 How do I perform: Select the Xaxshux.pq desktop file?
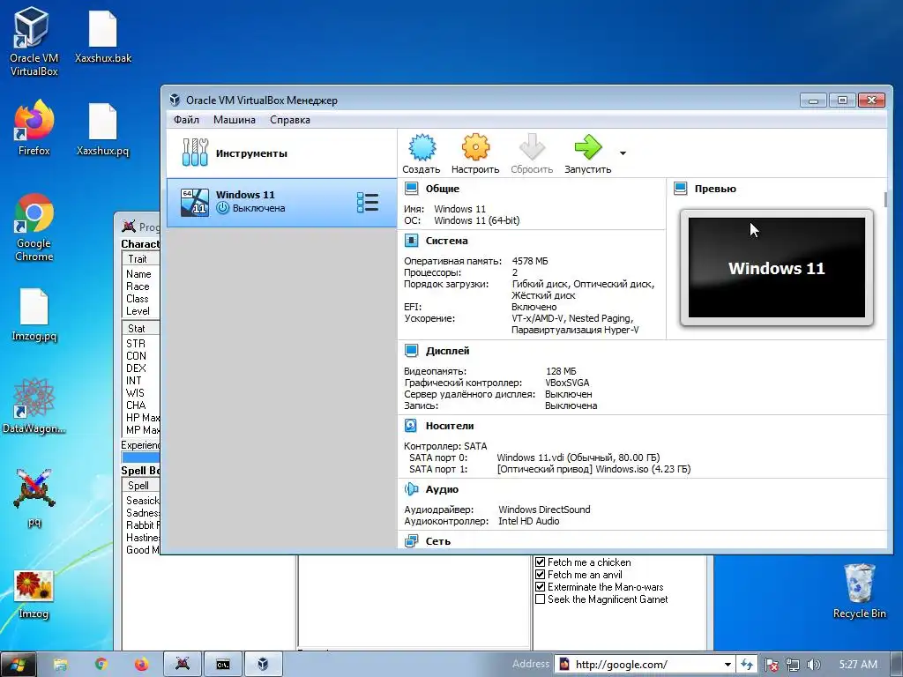[103, 129]
